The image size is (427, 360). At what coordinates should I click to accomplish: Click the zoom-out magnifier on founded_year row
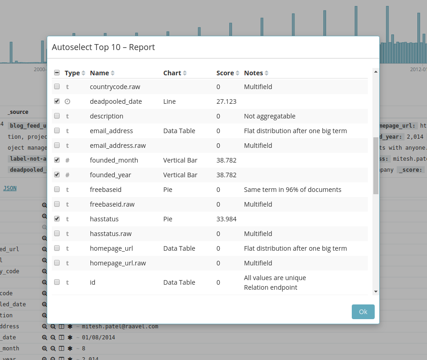(52, 359)
